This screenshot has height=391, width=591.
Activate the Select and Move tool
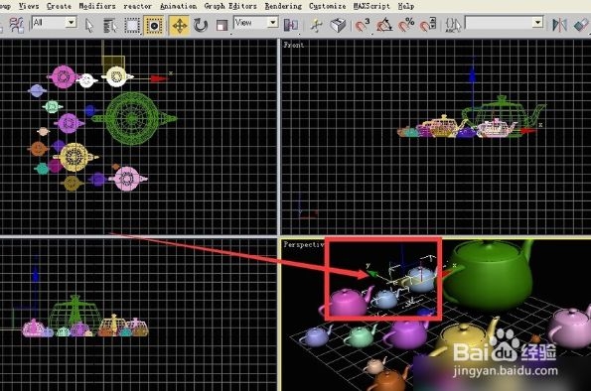click(179, 26)
